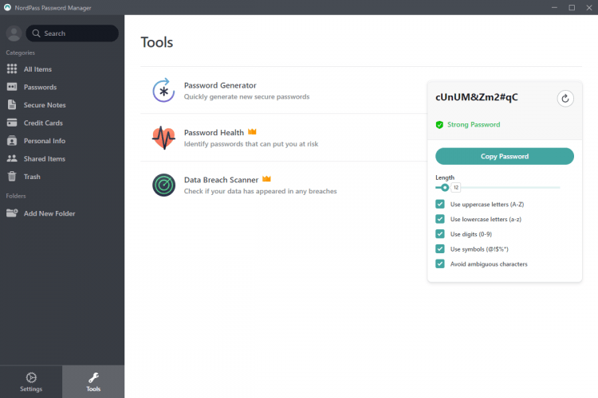Click "Check if your data has appeared" description
Screen dimensions: 598x398
261,191
